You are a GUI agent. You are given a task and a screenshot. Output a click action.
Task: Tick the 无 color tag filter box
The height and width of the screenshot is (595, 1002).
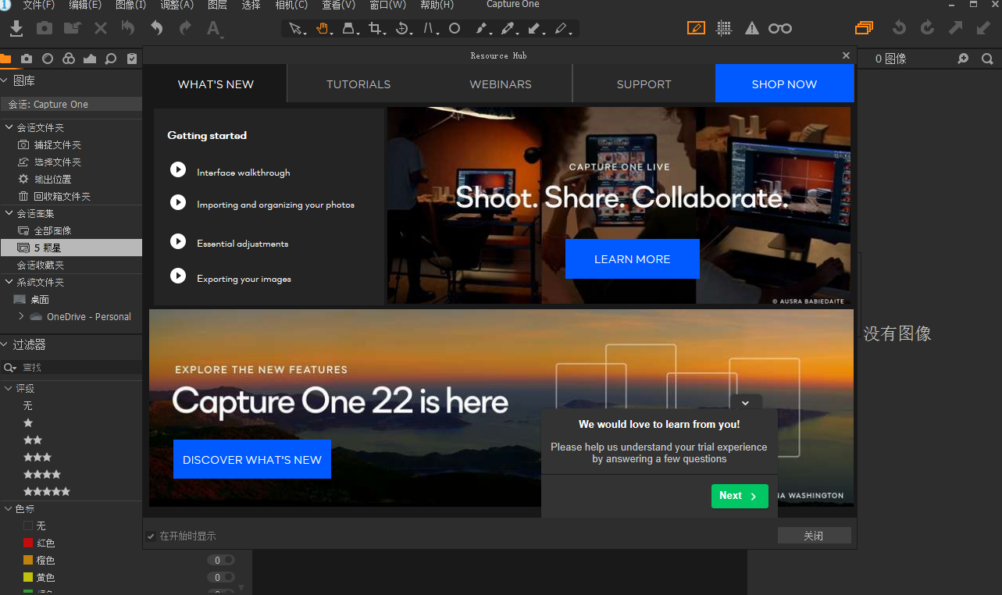pos(28,526)
